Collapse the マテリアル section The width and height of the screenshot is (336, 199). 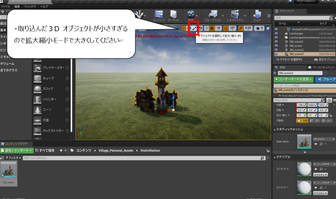(x=275, y=157)
